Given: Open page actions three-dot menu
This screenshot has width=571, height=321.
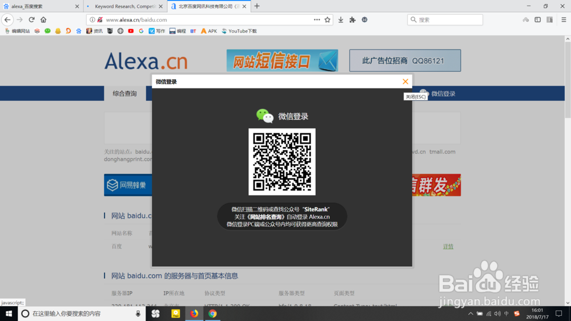Looking at the screenshot, I should (x=317, y=19).
